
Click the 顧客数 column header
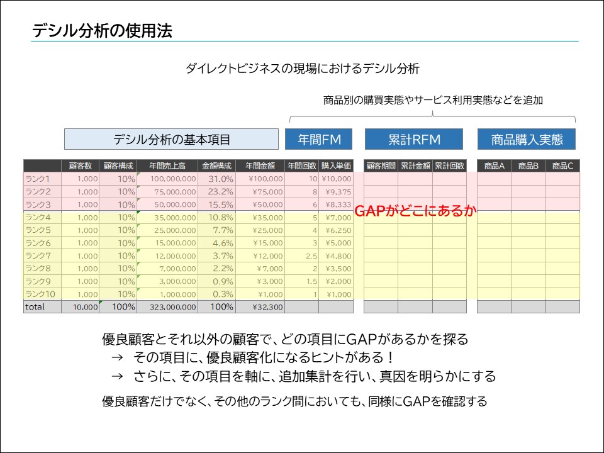(x=80, y=165)
